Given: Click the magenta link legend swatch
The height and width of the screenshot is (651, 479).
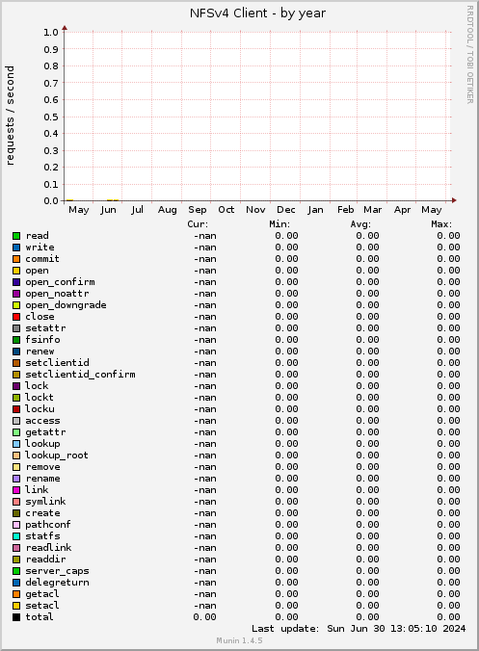Looking at the screenshot, I should point(16,490).
